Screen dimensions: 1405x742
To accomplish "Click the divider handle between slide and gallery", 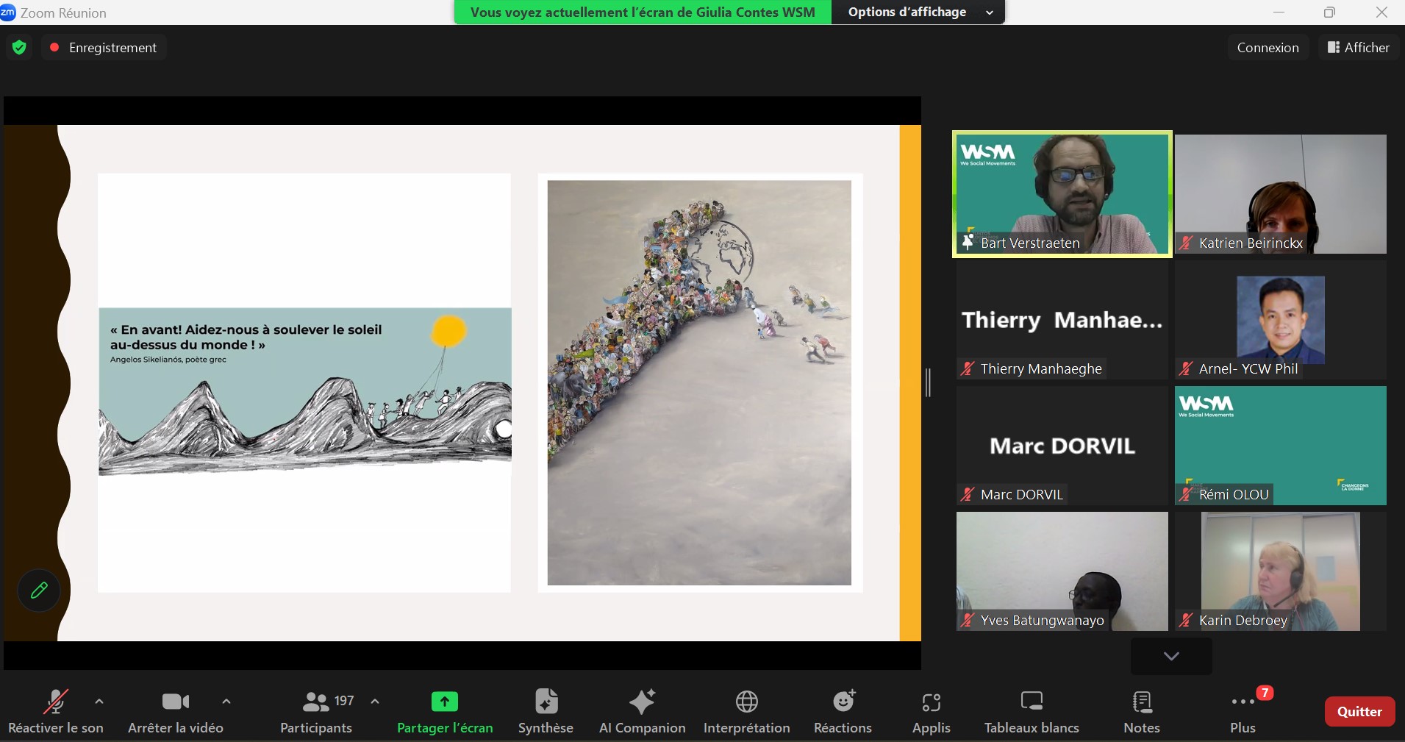I will 928,383.
